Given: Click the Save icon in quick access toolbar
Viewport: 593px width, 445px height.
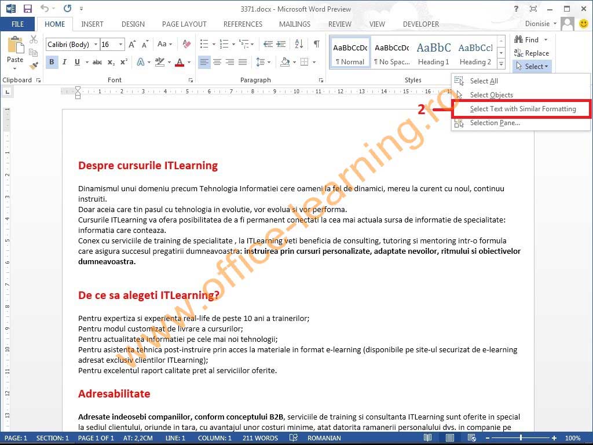Looking at the screenshot, I should (x=28, y=8).
